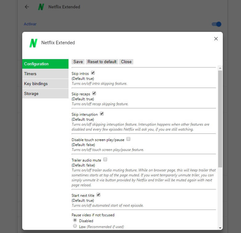Click 'Disable touch screen play/pause' label

point(98,140)
